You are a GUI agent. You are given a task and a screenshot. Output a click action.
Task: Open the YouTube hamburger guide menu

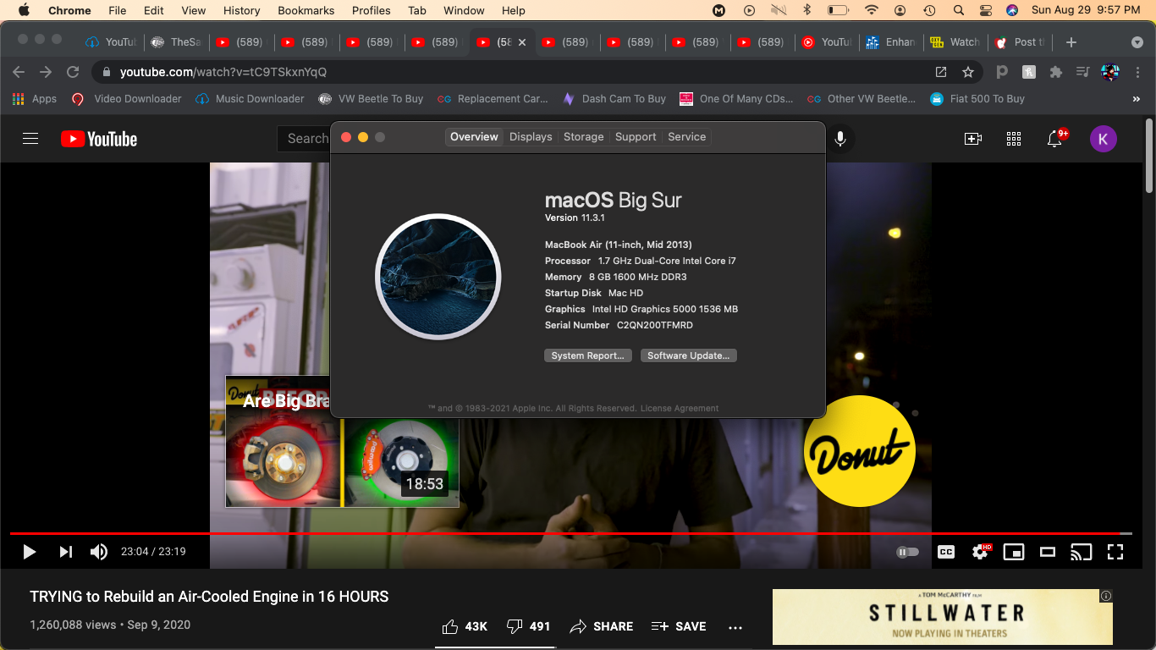pos(30,139)
